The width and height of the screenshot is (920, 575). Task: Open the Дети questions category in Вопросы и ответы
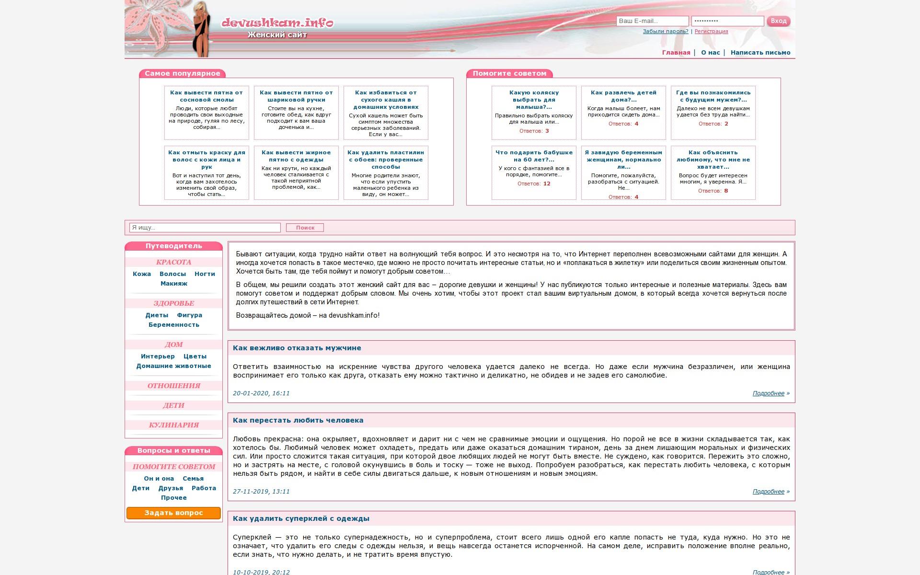click(141, 488)
